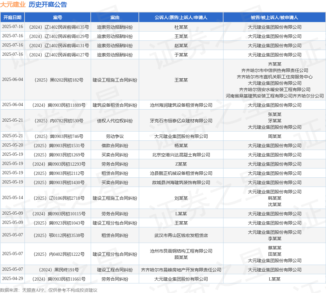Click case number (2025)冀0903民初2112号
Screen dimensions: 326x293
click(59, 173)
